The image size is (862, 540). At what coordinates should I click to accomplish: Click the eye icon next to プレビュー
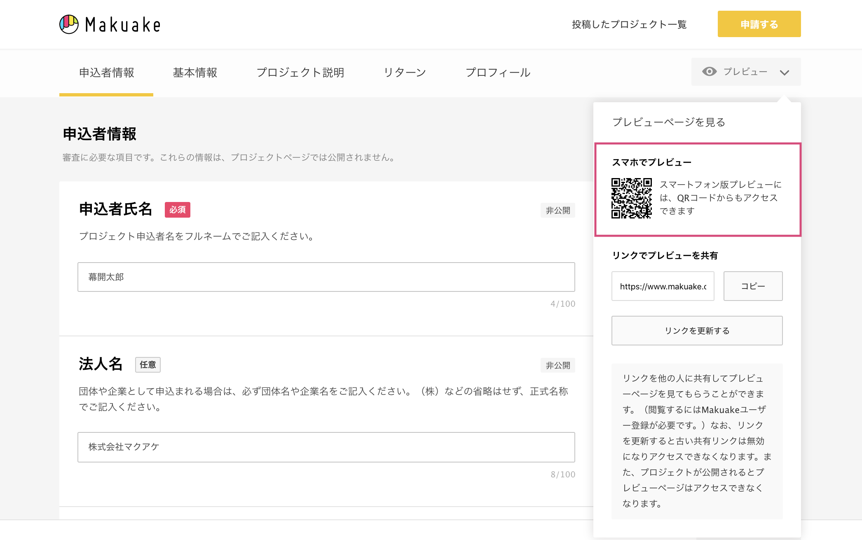click(709, 72)
